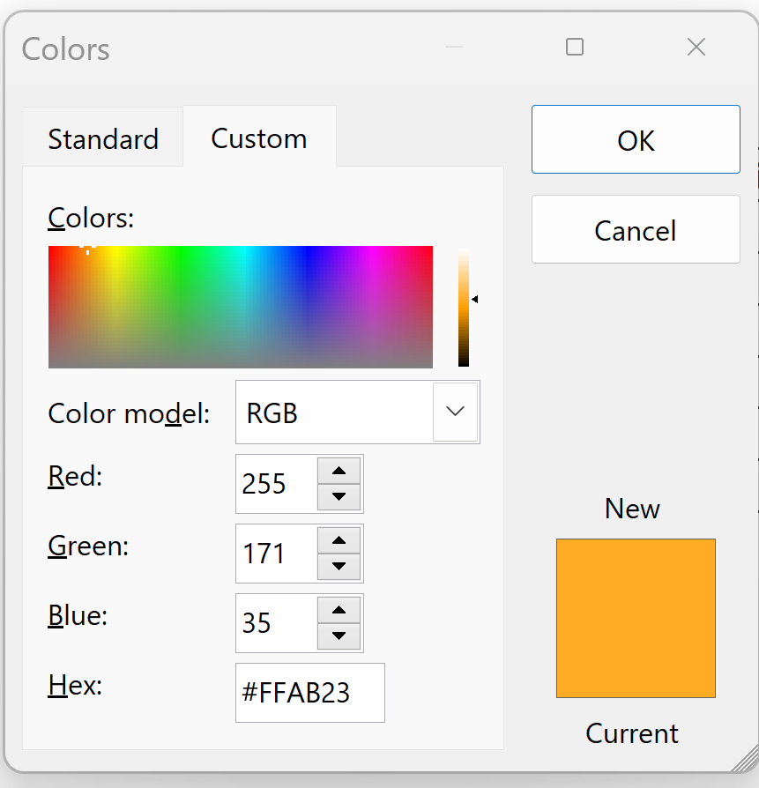The image size is (759, 788).
Task: Increase the Green value with up arrow
Action: pos(339,540)
